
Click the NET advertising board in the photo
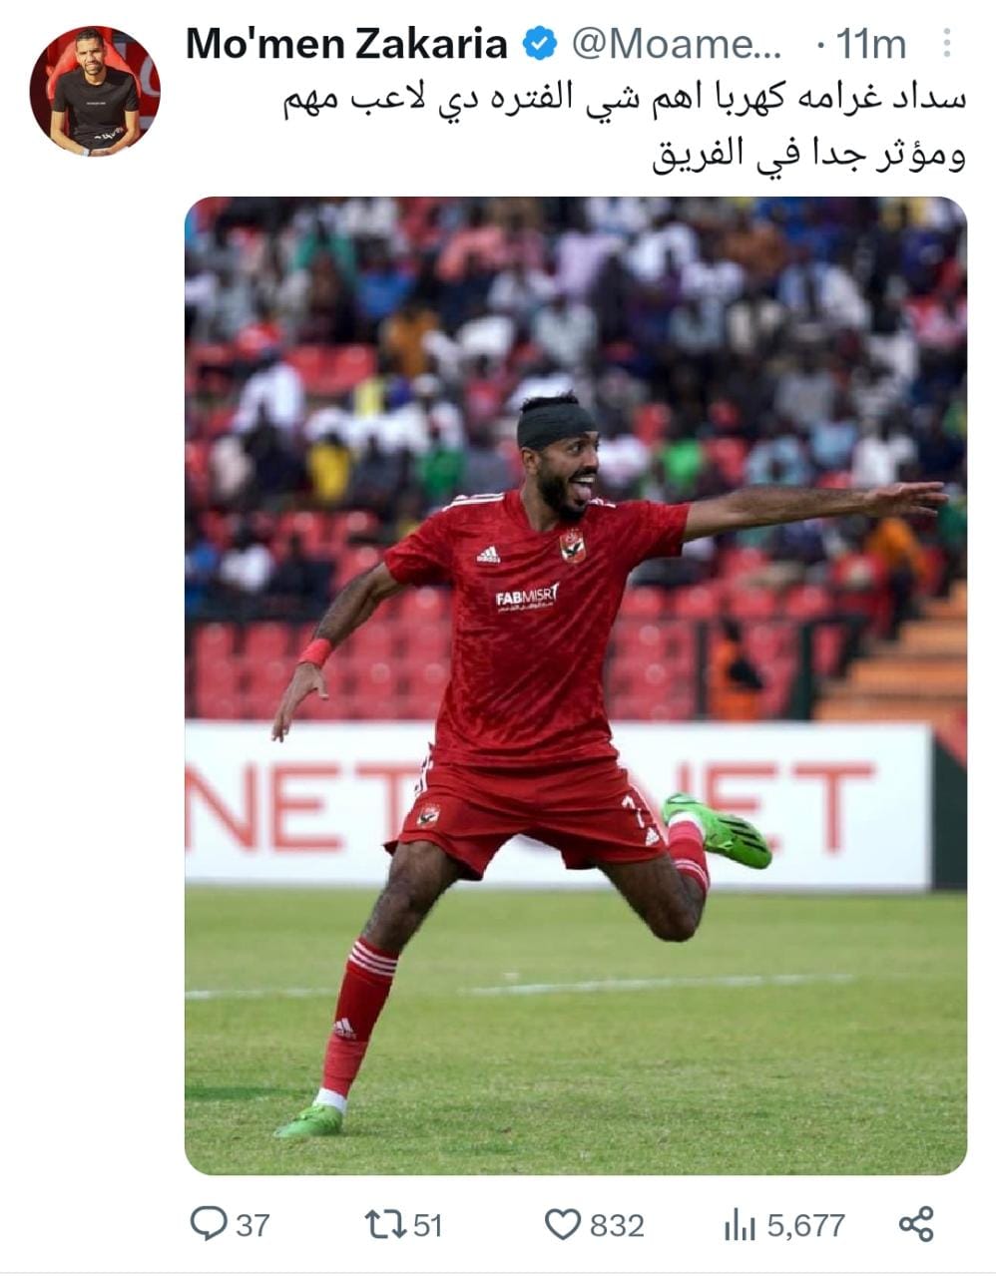pyautogui.click(x=559, y=804)
